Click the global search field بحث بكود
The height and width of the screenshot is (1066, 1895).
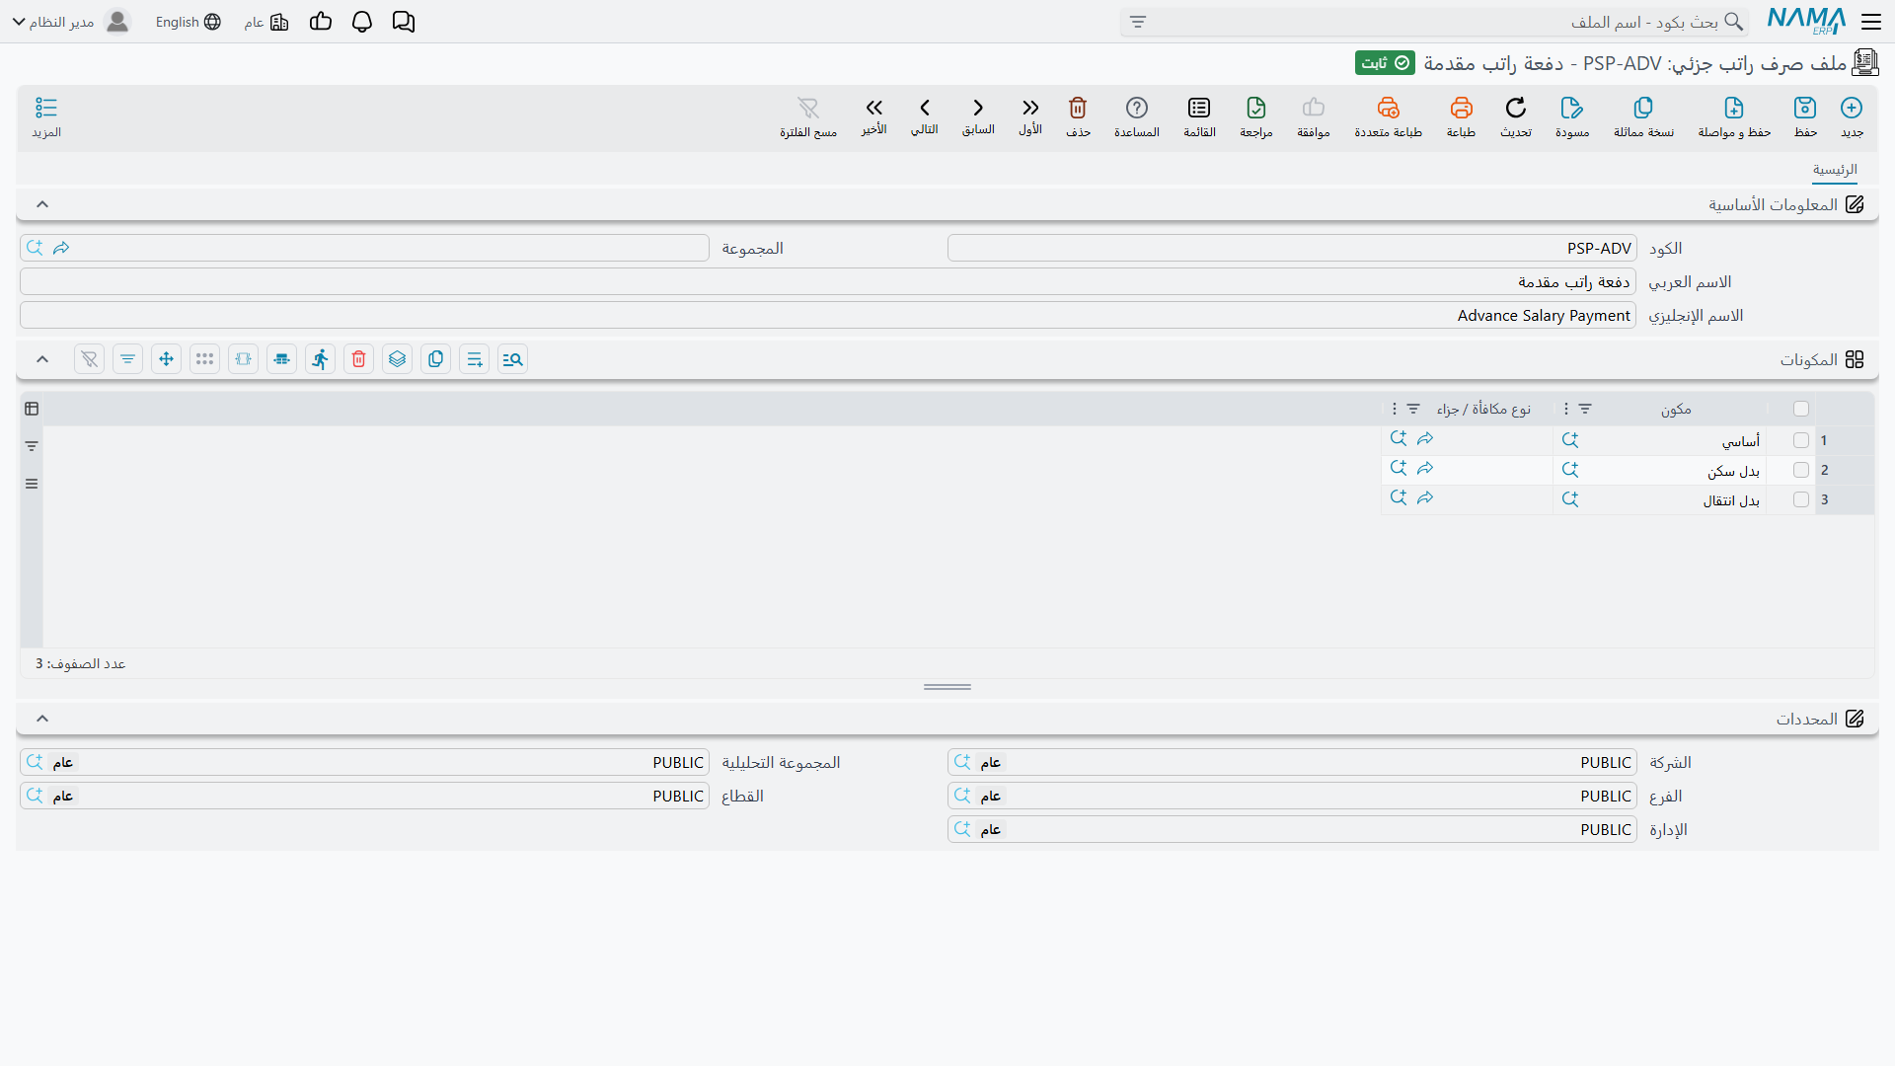[x=1434, y=22]
